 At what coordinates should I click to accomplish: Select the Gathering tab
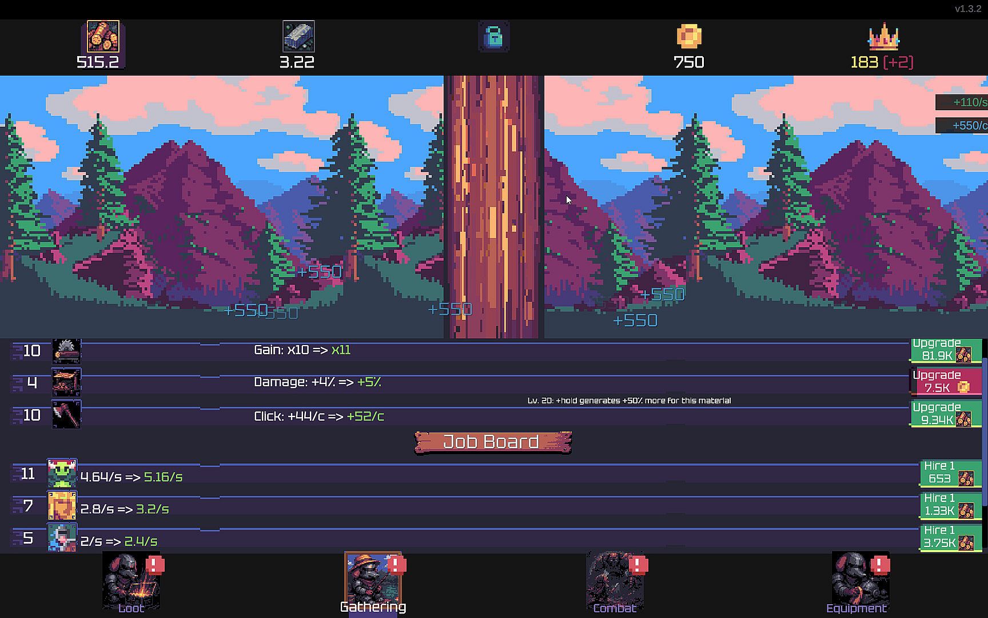[373, 583]
